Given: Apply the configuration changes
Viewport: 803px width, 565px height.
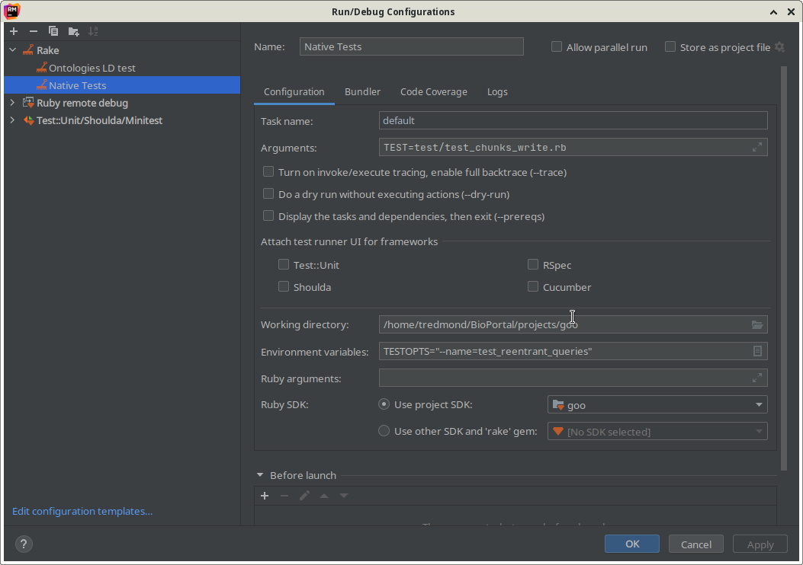Looking at the screenshot, I should 760,544.
